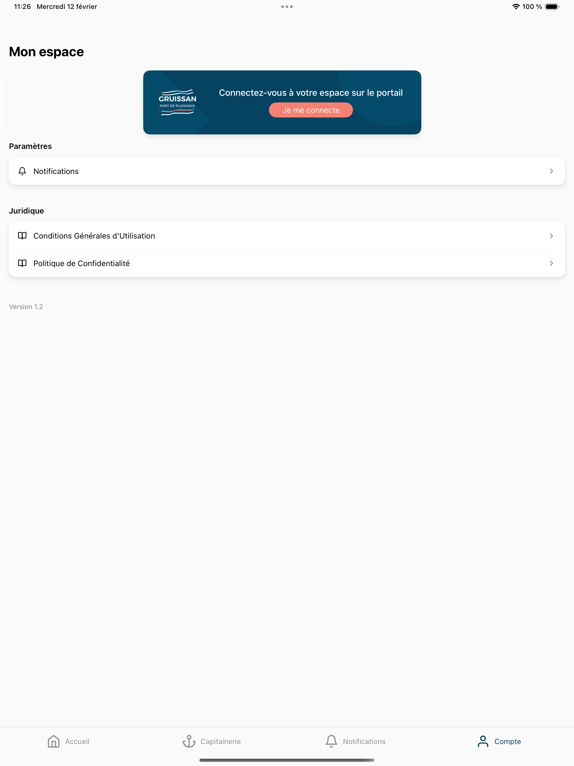
Task: Tap the bell icon in bottom bar
Action: (331, 742)
